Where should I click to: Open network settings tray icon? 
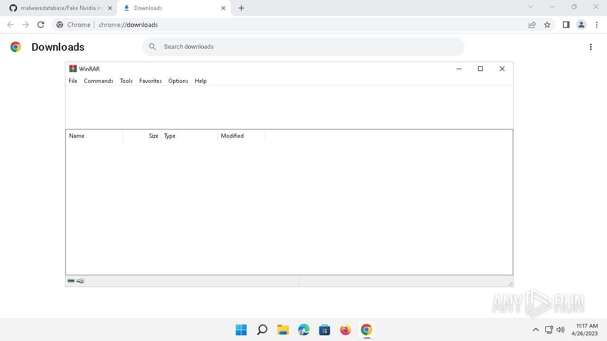tap(549, 330)
